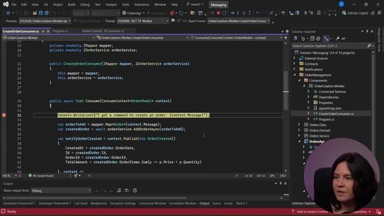This screenshot has height=216, width=384.
Task: Open the OrdersApi startup project dropdown
Action: [x=143, y=13]
